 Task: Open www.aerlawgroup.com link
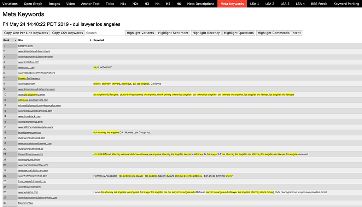[x=30, y=122]
